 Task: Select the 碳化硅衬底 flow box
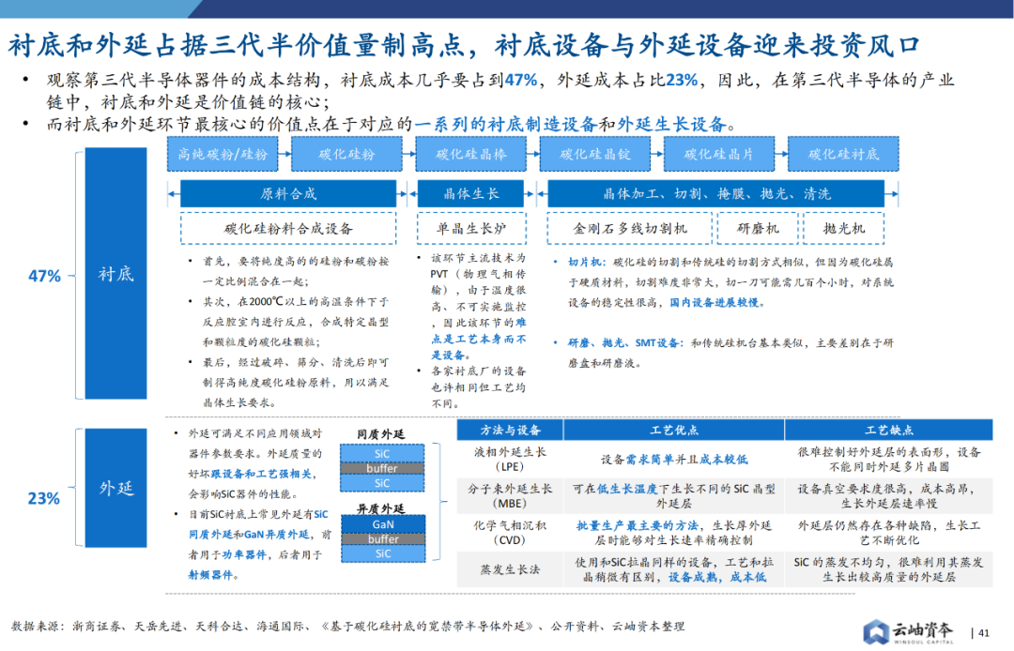click(x=843, y=154)
